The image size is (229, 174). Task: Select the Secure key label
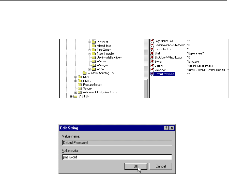(x=87, y=89)
